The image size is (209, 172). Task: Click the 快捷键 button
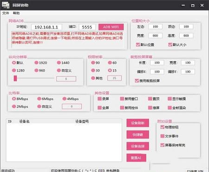point(137,135)
